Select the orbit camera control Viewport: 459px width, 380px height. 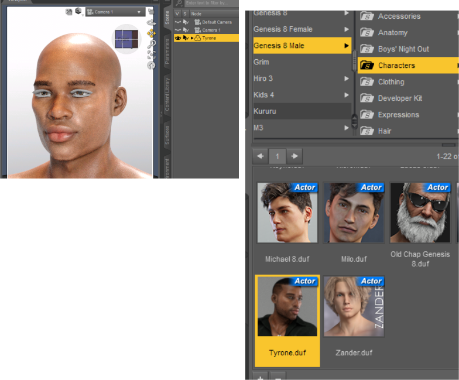coord(151,23)
